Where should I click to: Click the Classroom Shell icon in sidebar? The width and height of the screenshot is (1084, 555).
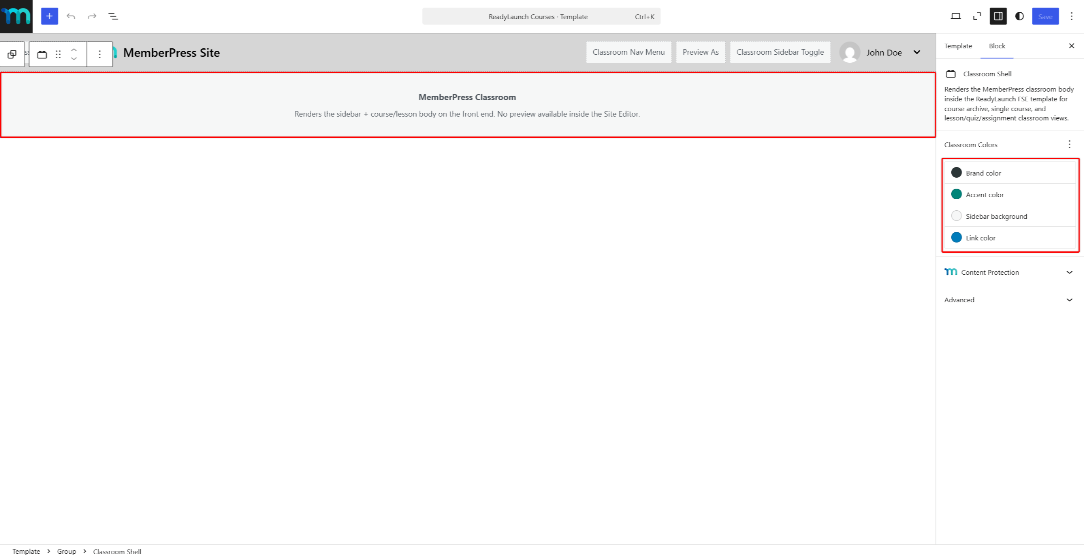click(950, 74)
